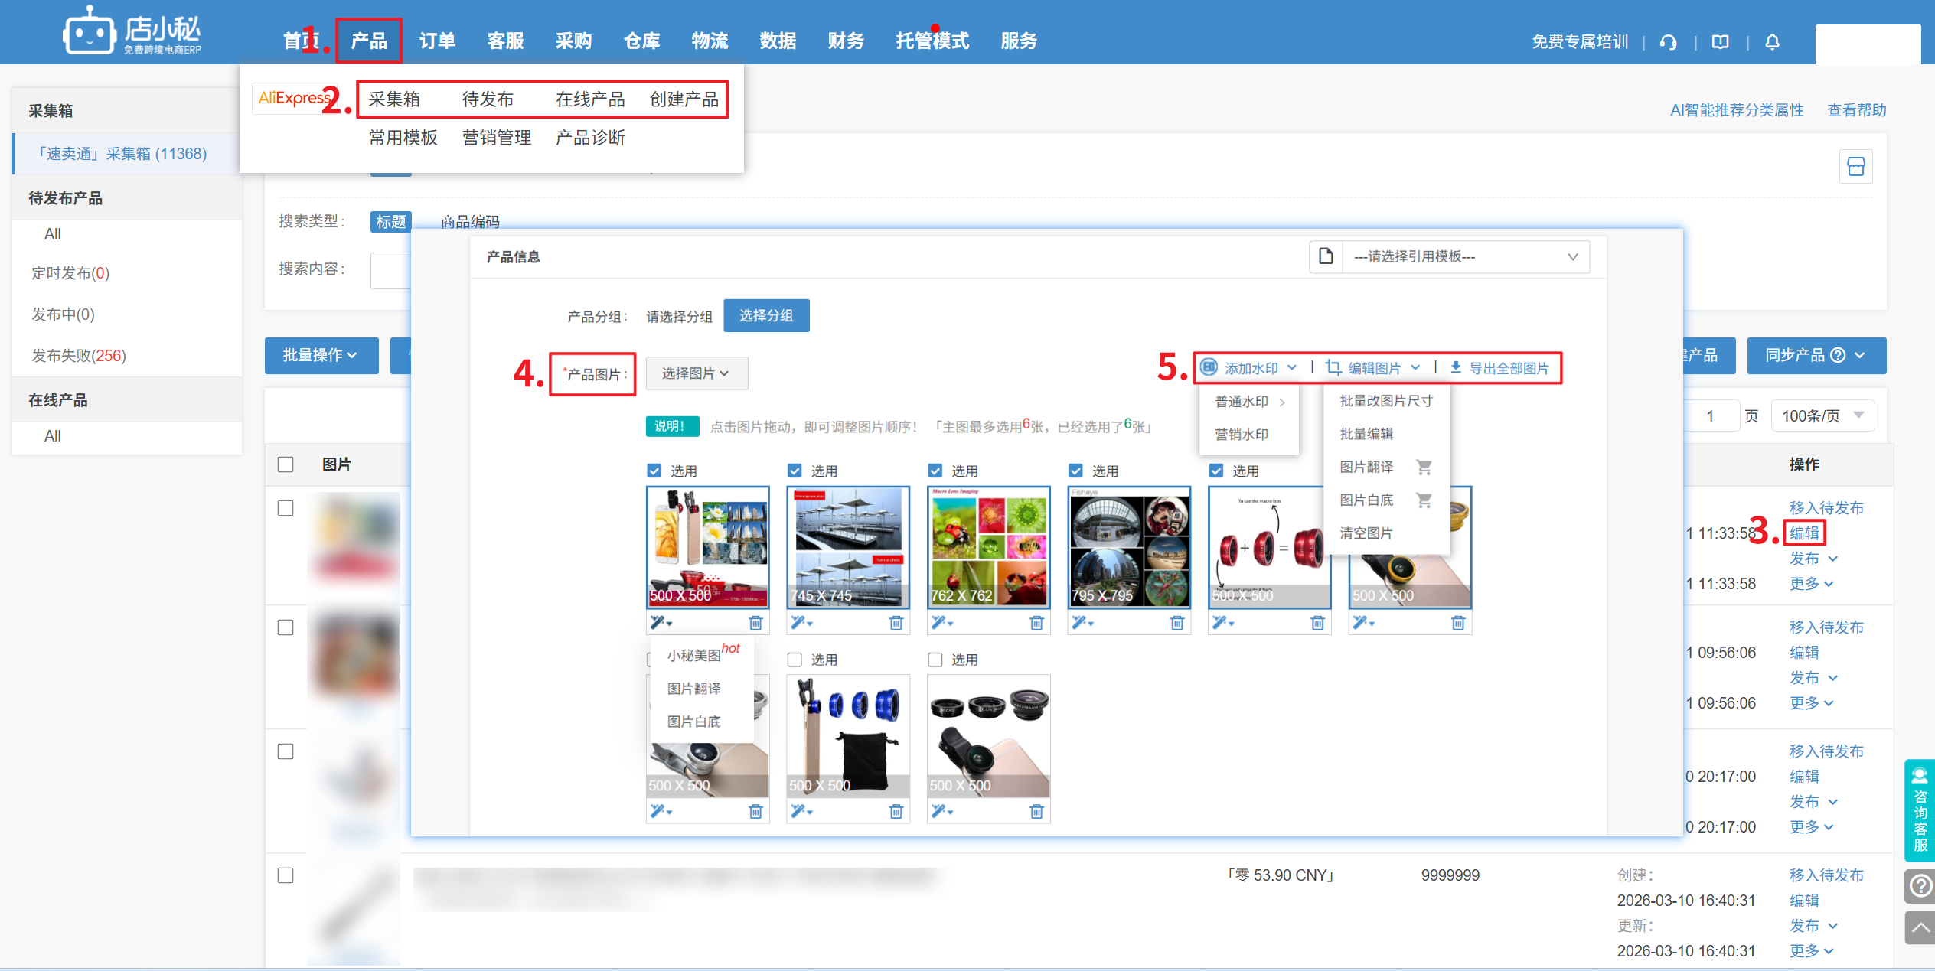Open the 100条/页 page size dropdown

pos(1822,415)
